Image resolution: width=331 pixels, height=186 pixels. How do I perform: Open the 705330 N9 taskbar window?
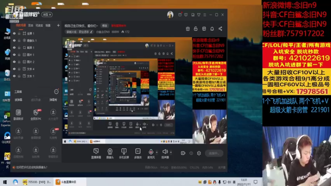pos(37,182)
